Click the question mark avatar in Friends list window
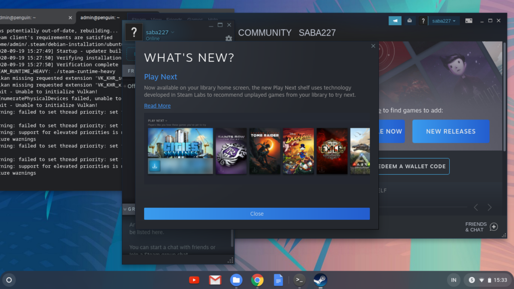This screenshot has height=289, width=514. click(x=134, y=33)
